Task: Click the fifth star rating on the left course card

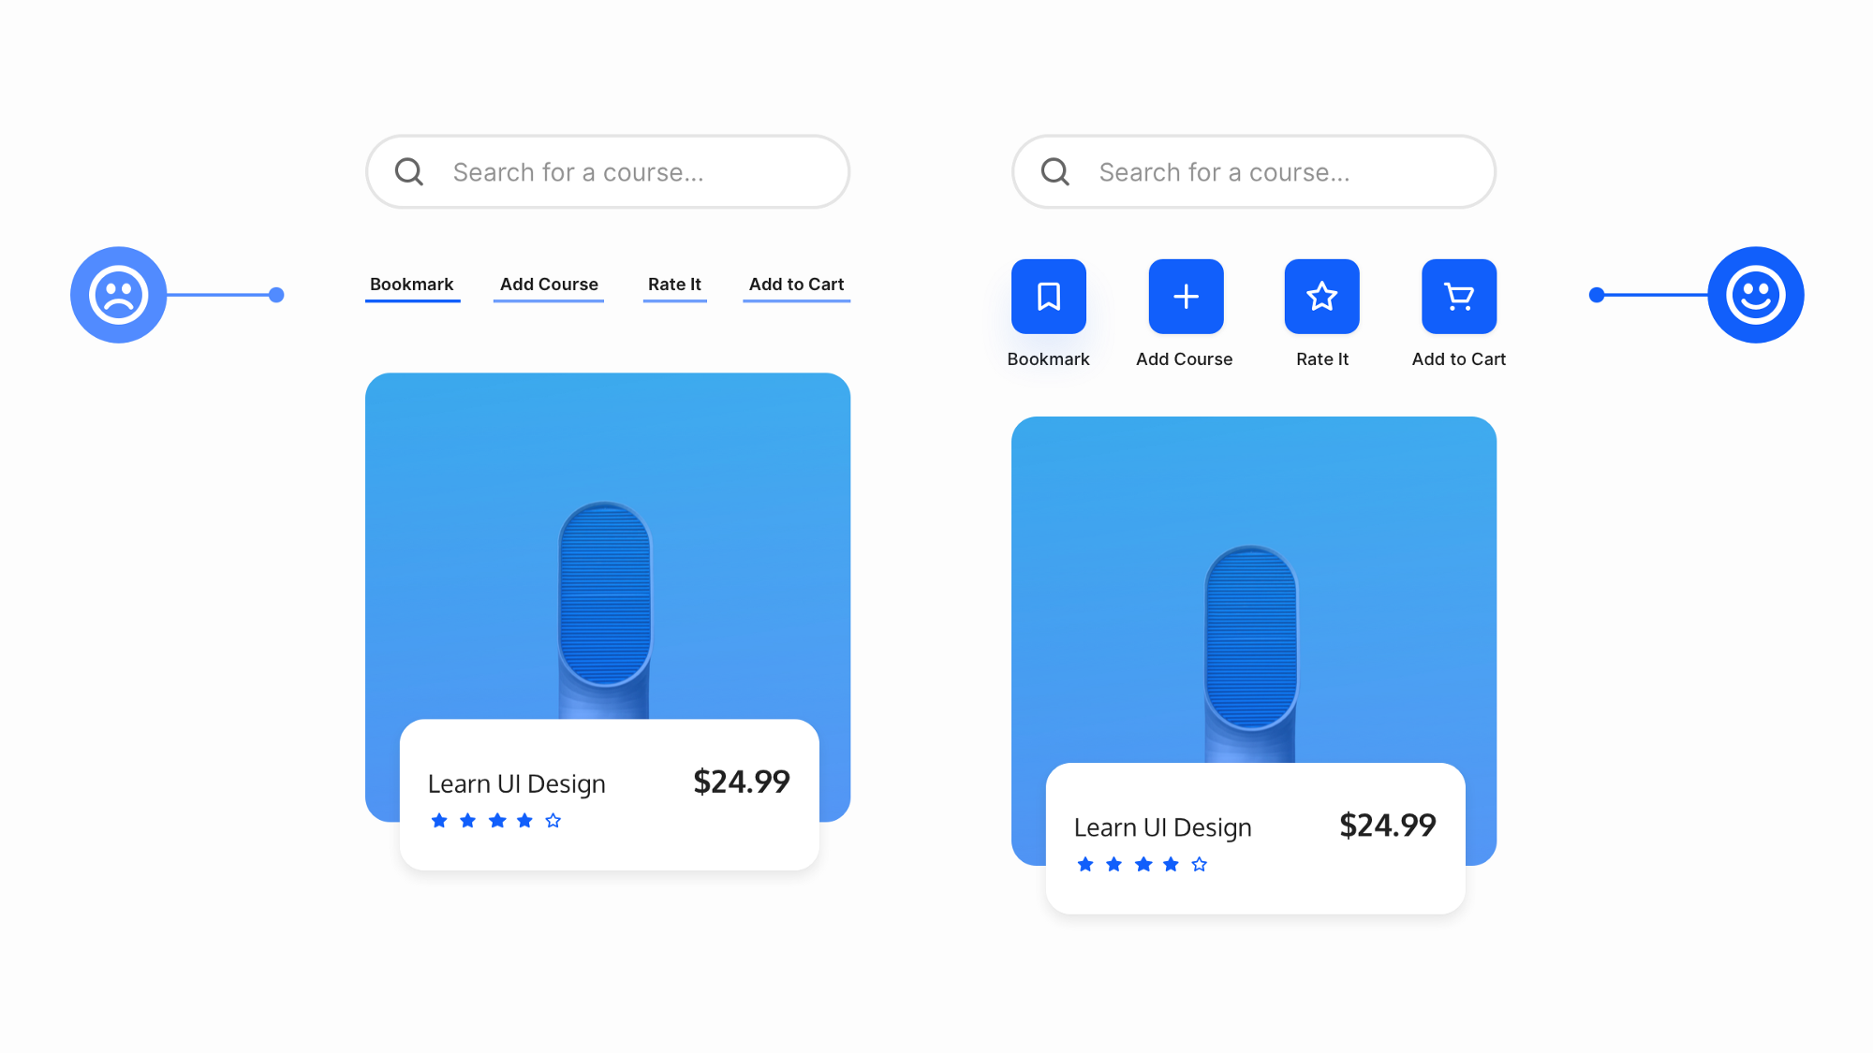Action: pos(552,820)
